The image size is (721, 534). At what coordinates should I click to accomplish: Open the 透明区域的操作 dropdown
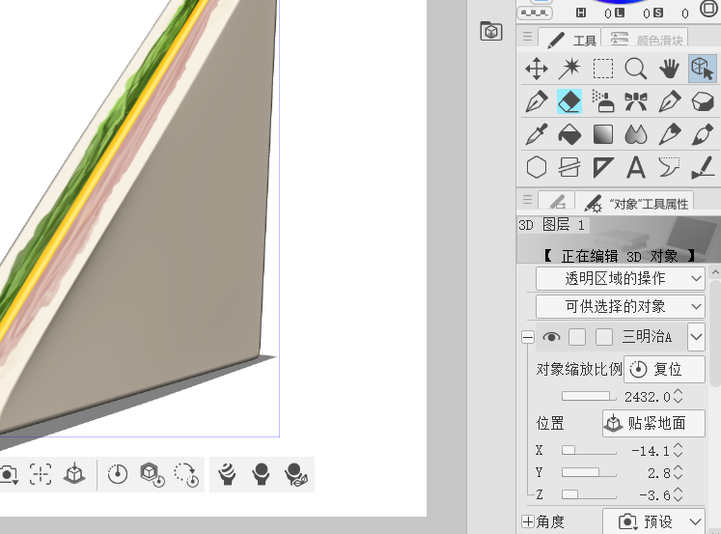pos(621,278)
